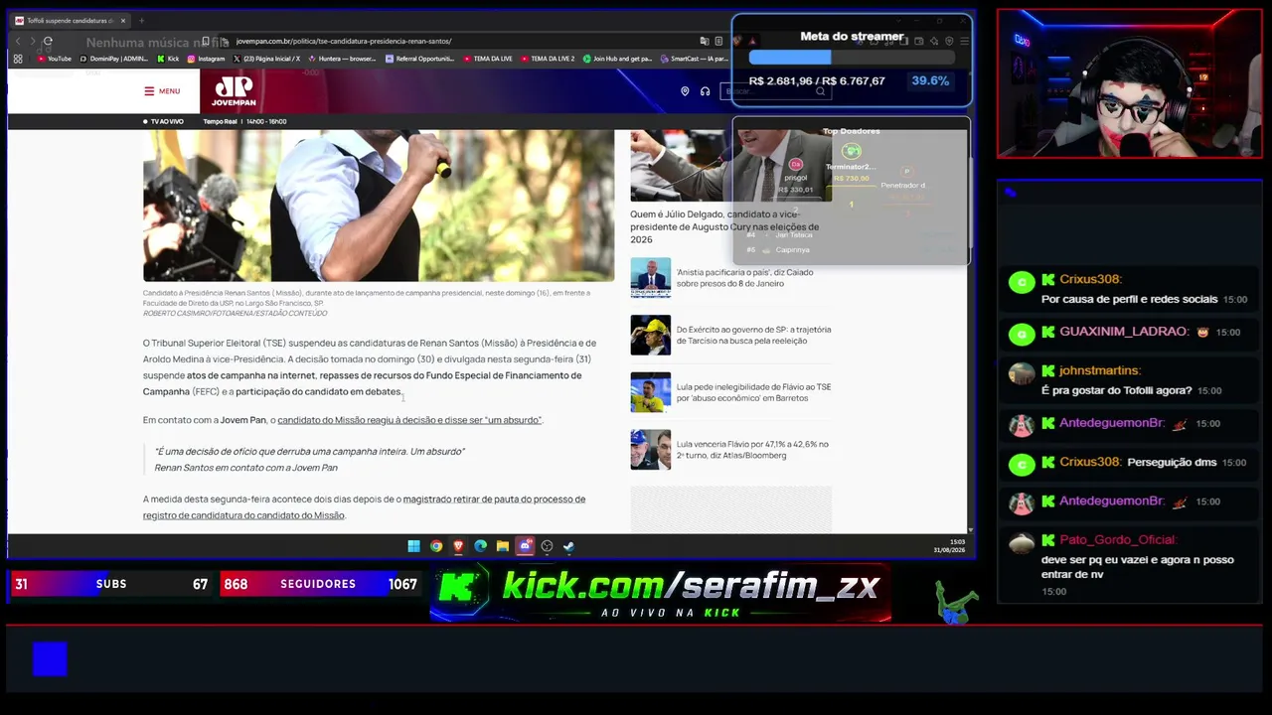
Task: Open the 'Anistia pacificaria o país' Caiado article
Action: tap(744, 278)
